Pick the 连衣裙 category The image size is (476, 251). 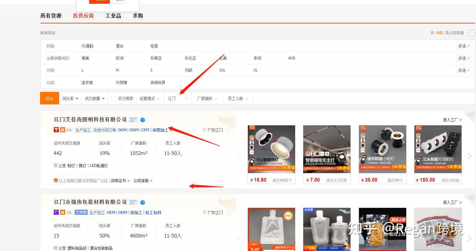click(x=87, y=83)
